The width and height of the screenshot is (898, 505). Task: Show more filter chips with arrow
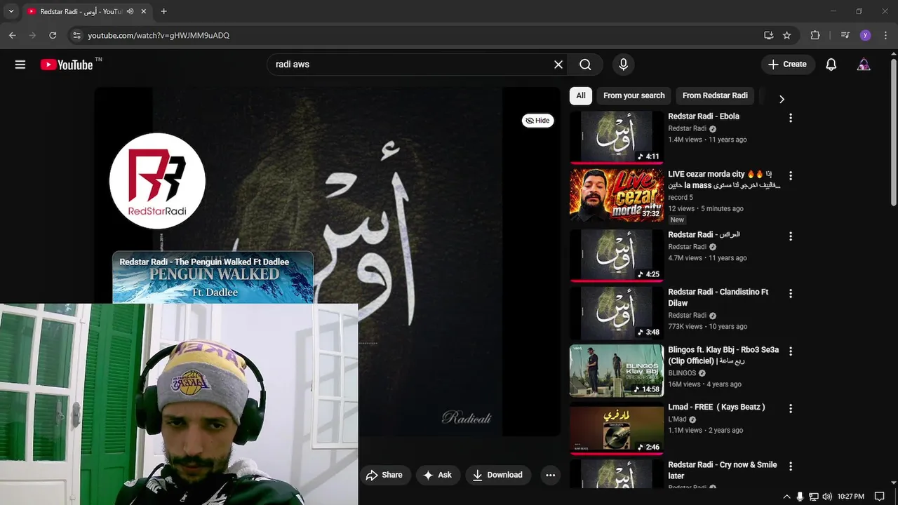click(x=782, y=99)
